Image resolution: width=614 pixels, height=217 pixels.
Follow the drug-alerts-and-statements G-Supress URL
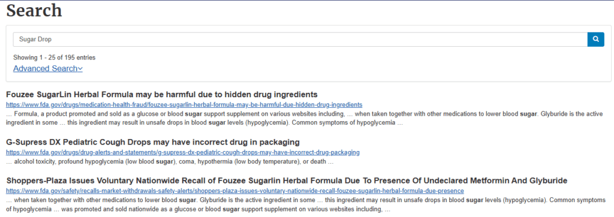tap(183, 152)
